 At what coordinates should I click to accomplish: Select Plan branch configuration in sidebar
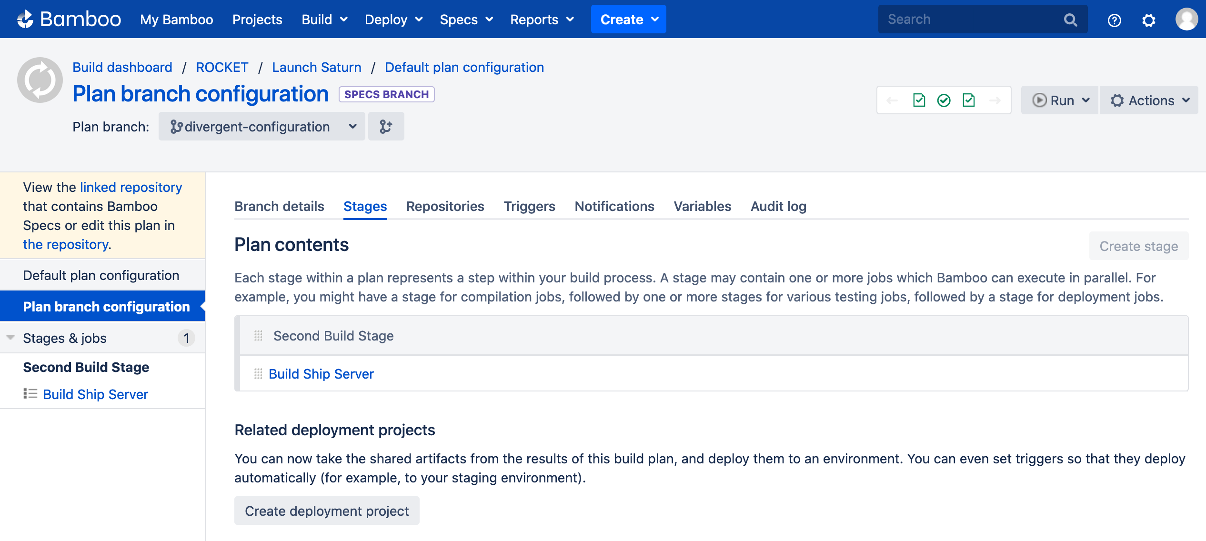[x=102, y=306]
